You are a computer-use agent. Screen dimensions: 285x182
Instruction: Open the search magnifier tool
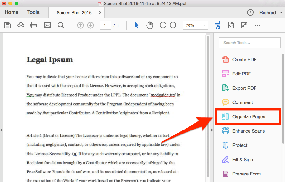[61, 25]
